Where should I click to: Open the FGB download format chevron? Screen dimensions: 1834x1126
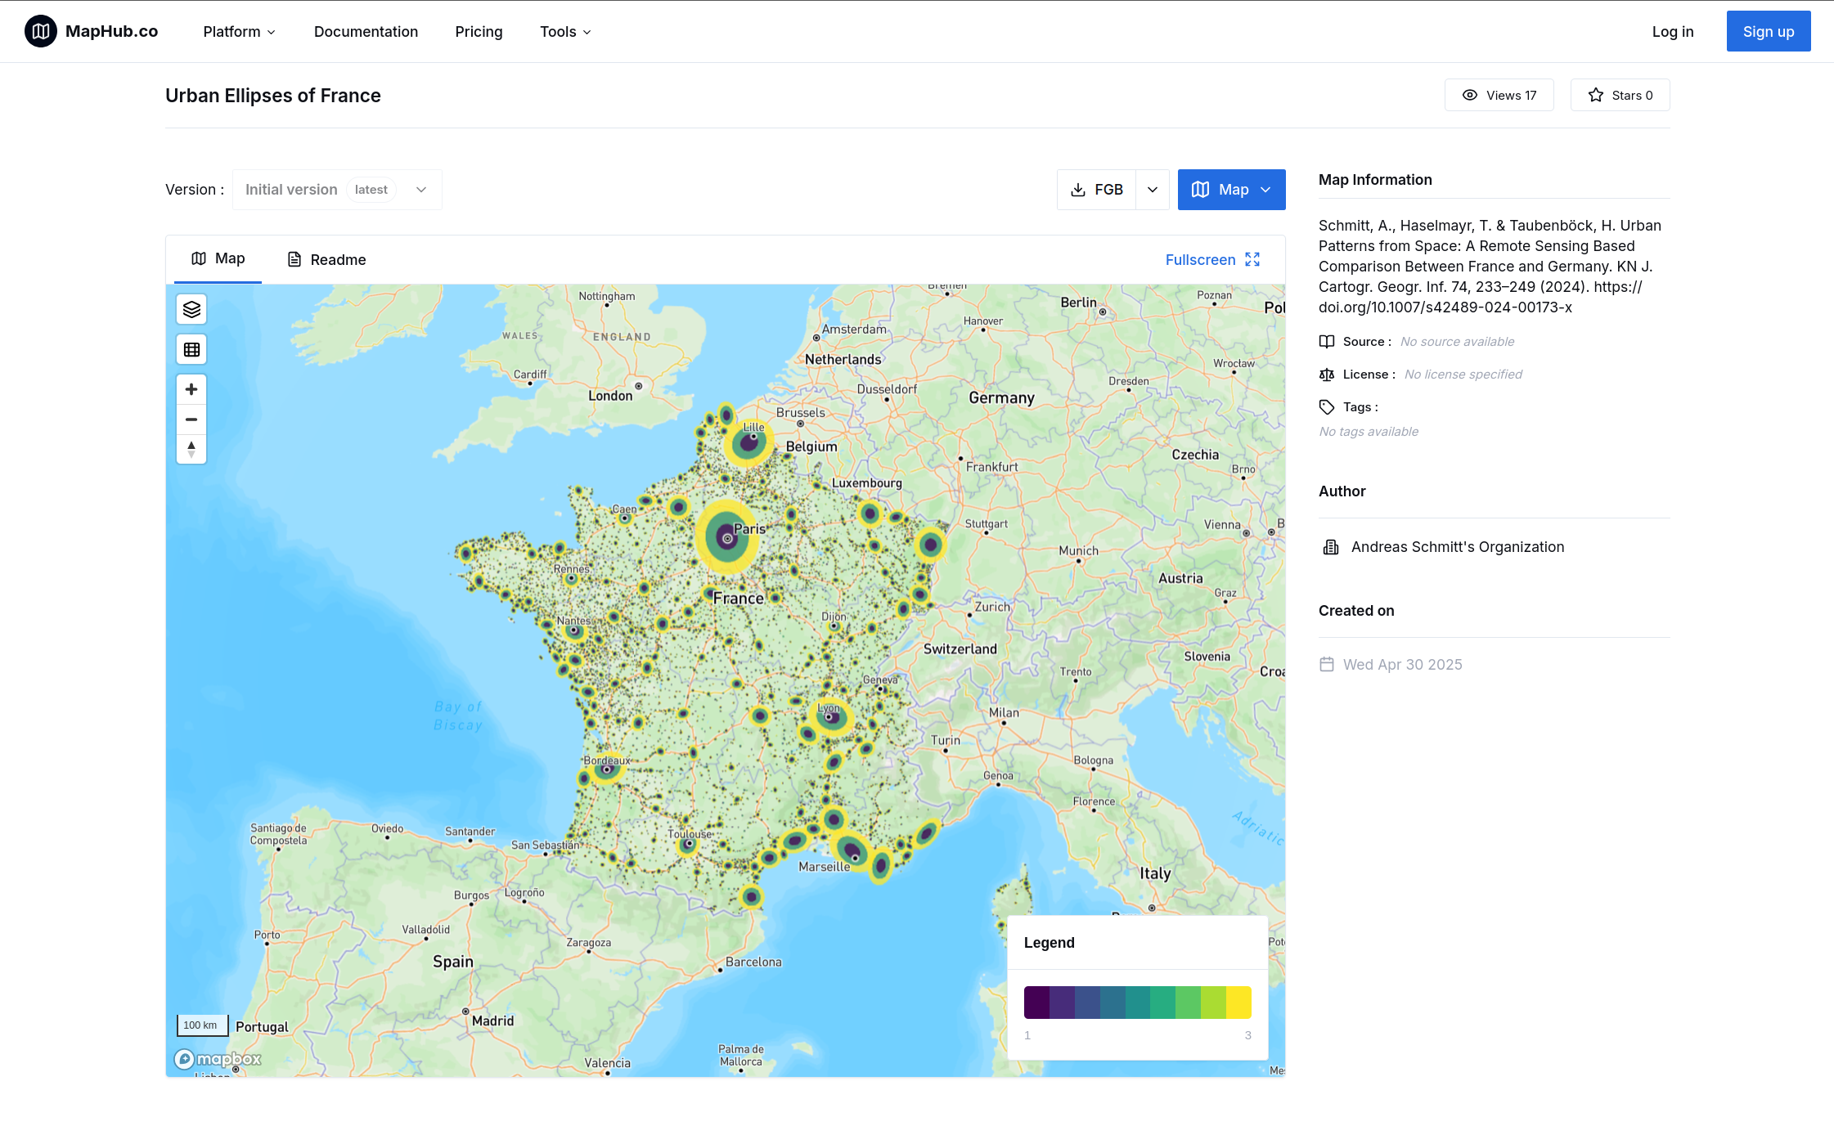(x=1153, y=190)
